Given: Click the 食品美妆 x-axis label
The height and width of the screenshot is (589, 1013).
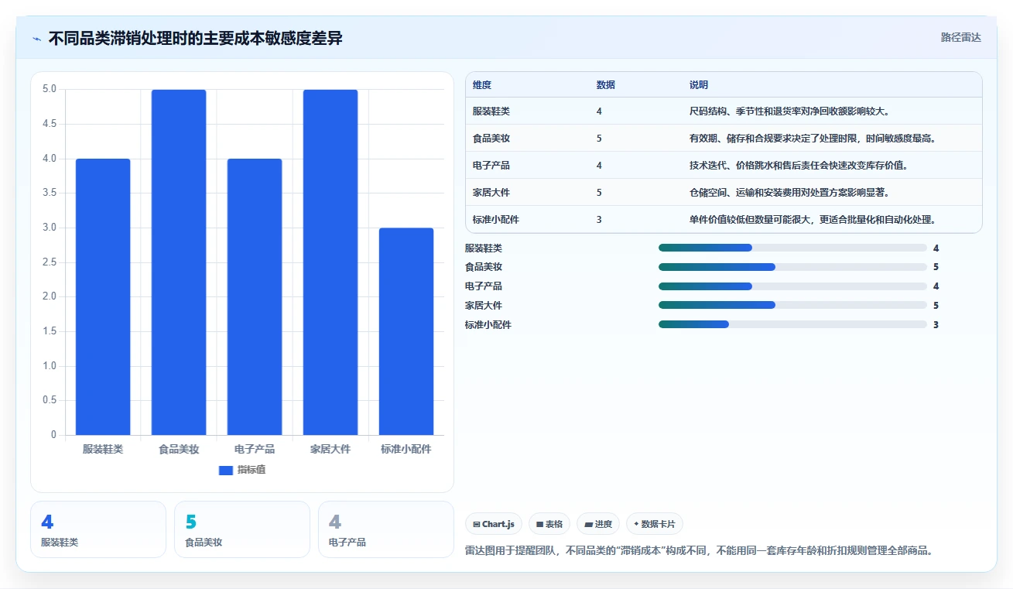Looking at the screenshot, I should 179,449.
